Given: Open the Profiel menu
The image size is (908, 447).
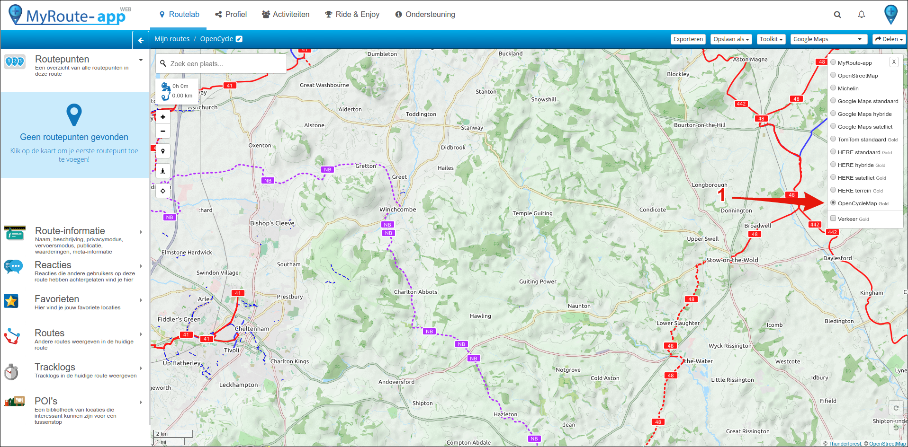Looking at the screenshot, I should 231,15.
